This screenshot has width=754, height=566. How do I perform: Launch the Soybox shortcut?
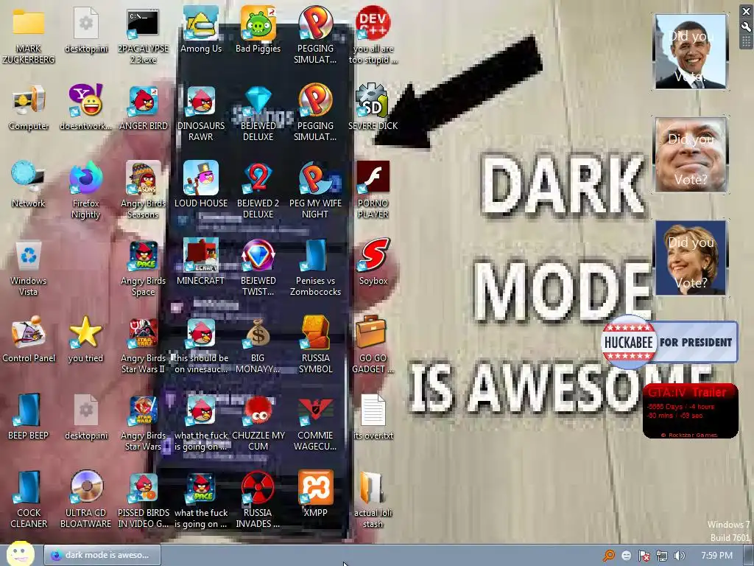[373, 262]
